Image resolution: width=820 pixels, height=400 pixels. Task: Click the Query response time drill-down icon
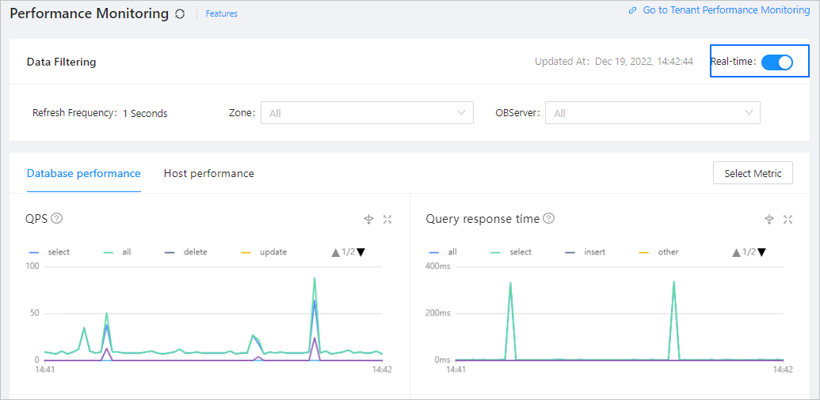tap(769, 220)
